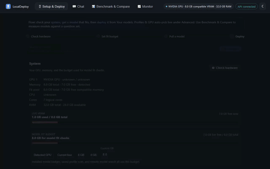Click '7.0 GB live free / 8.0 GB total' text

(x=221, y=135)
